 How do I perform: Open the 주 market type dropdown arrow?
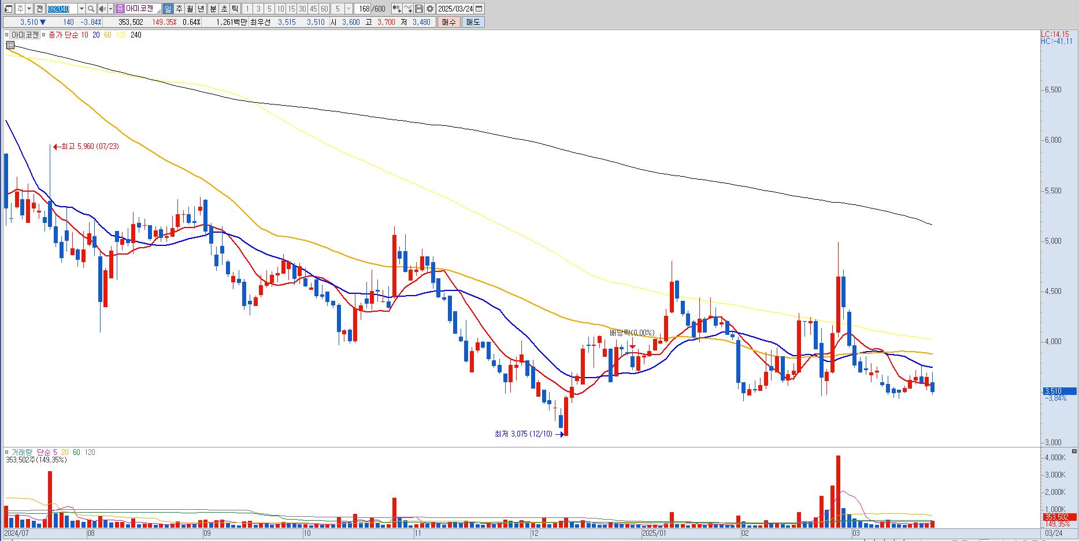pos(29,9)
